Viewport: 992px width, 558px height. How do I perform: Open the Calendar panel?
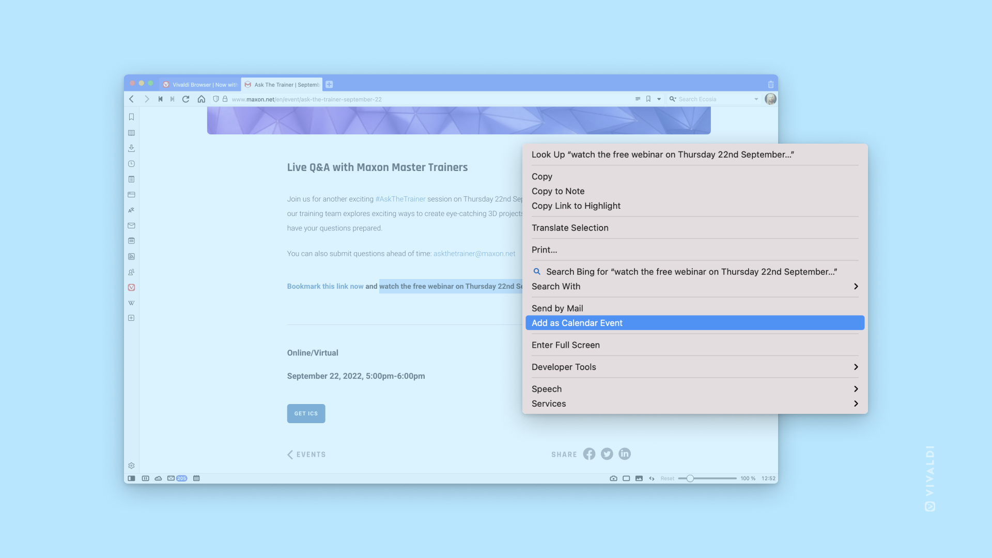[131, 241]
